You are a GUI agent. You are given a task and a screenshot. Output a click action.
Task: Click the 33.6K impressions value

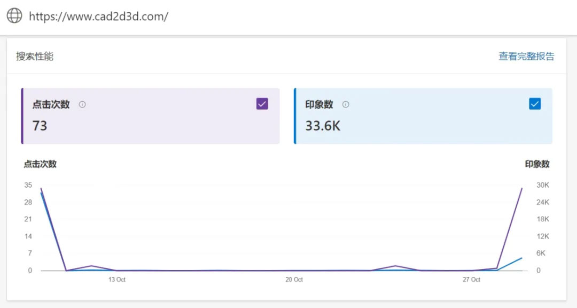click(323, 126)
